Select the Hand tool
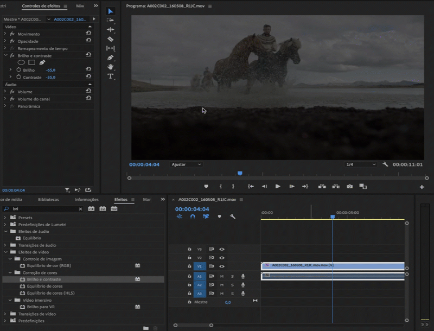The width and height of the screenshot is (434, 331). (111, 67)
